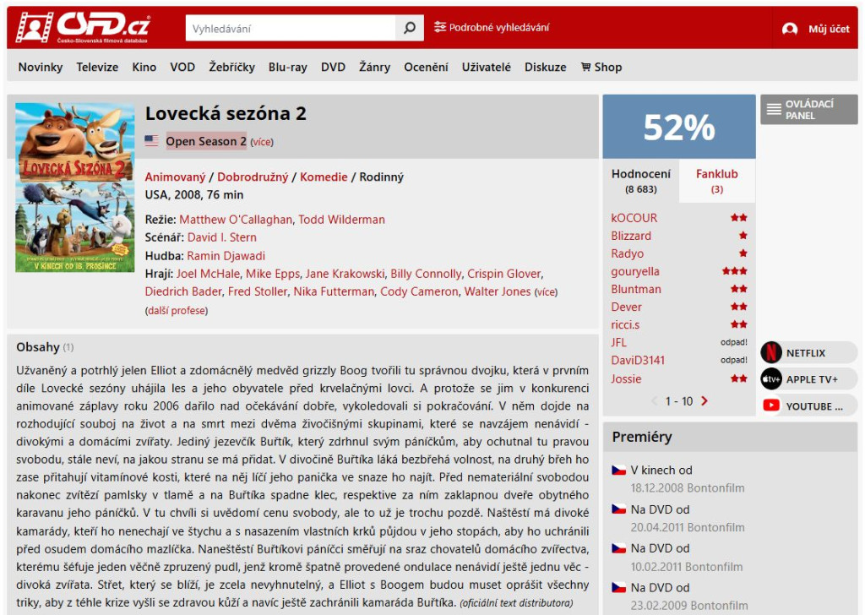865x615 pixels.
Task: Open the Komedie genre link
Action: point(324,177)
